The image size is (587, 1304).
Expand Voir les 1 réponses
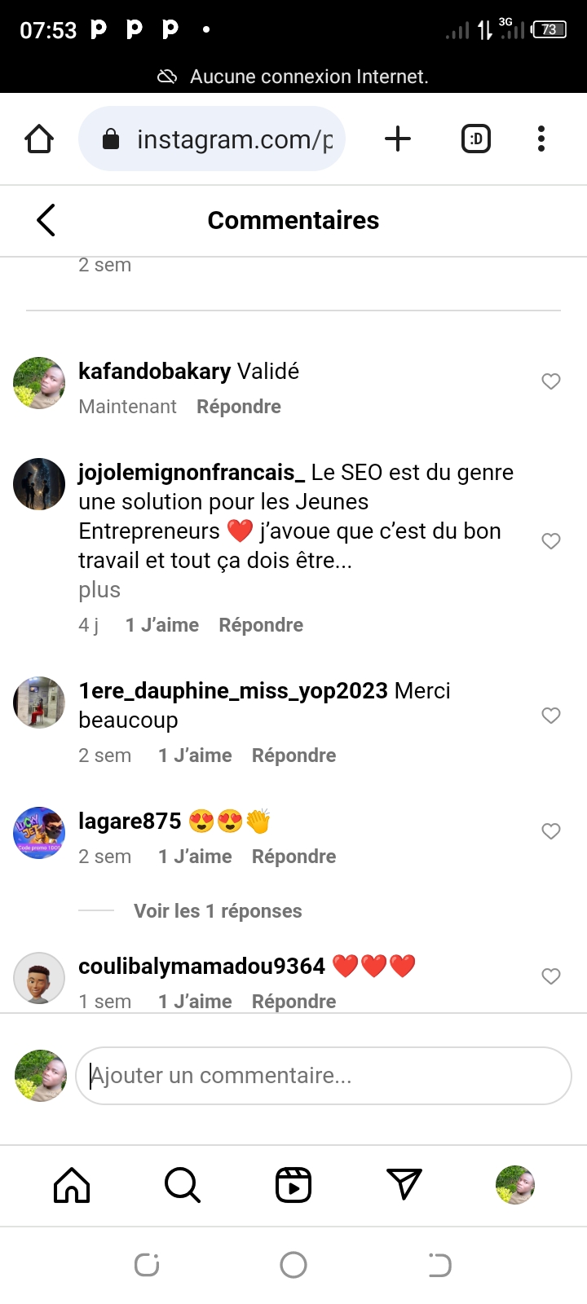point(218,911)
